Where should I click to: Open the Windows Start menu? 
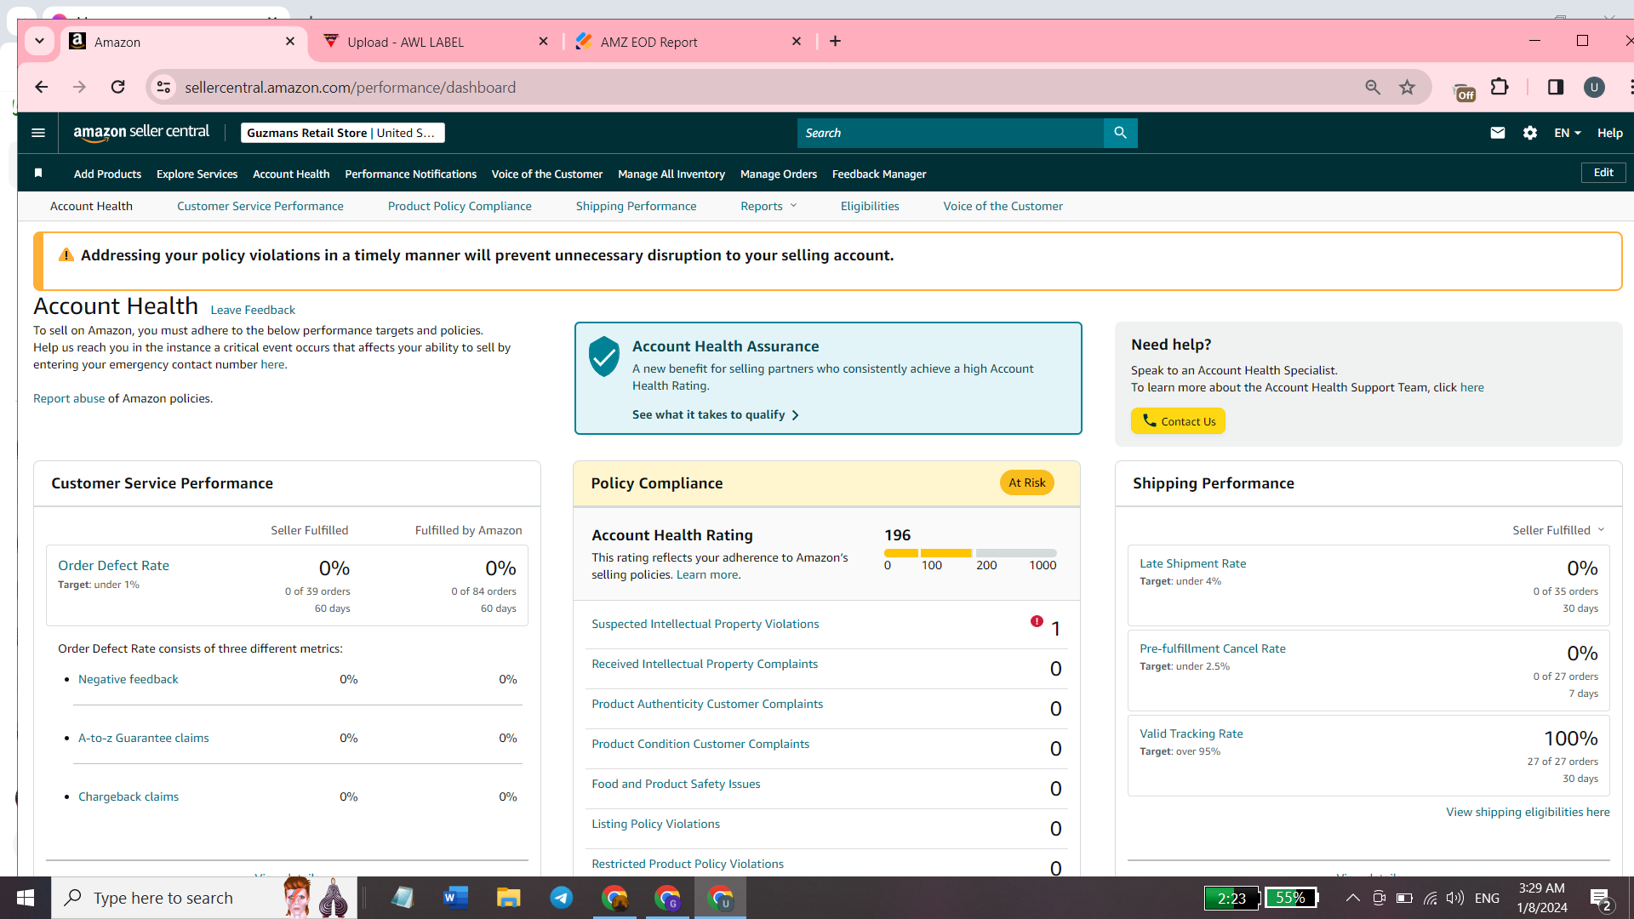(x=26, y=898)
